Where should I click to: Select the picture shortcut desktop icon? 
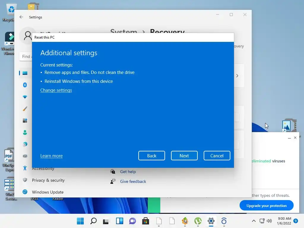(289, 125)
